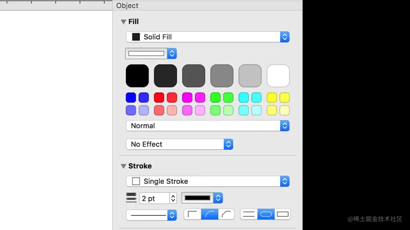The image size is (410, 230).
Task: Pick the pure black large swatch
Action: [x=137, y=76]
